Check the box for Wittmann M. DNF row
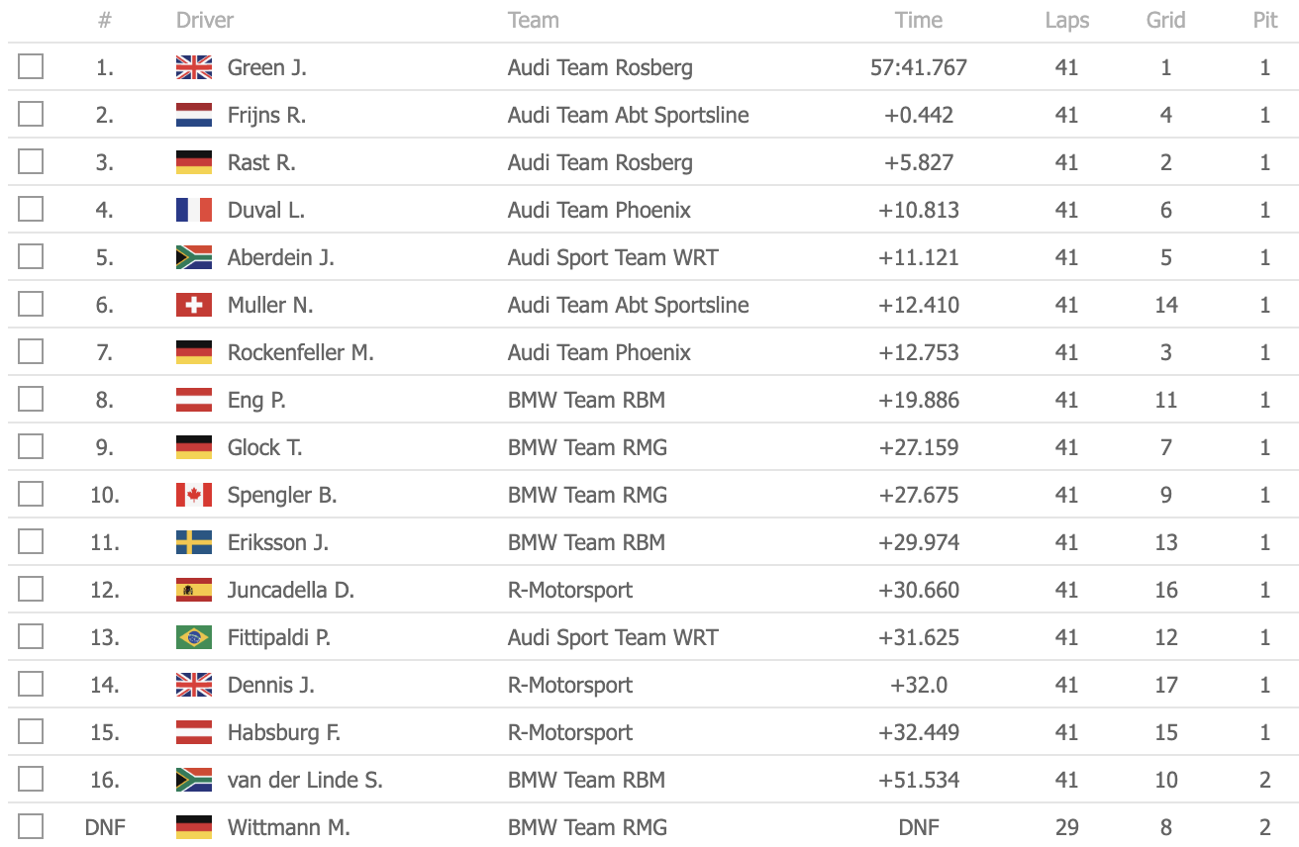The width and height of the screenshot is (1299, 847). coord(31,826)
